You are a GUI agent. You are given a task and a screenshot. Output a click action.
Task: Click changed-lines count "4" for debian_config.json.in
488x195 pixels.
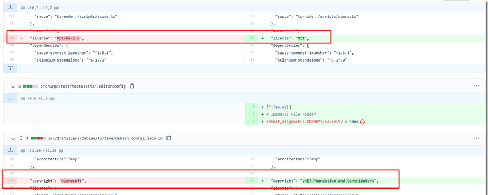click(28, 138)
